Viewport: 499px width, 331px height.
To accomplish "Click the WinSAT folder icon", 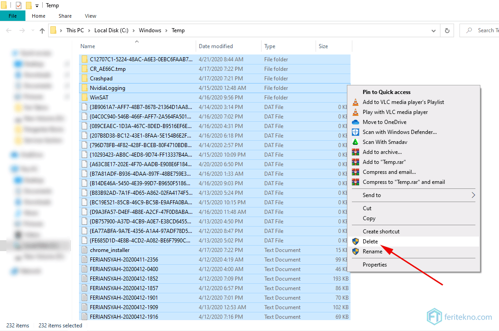I will (84, 97).
